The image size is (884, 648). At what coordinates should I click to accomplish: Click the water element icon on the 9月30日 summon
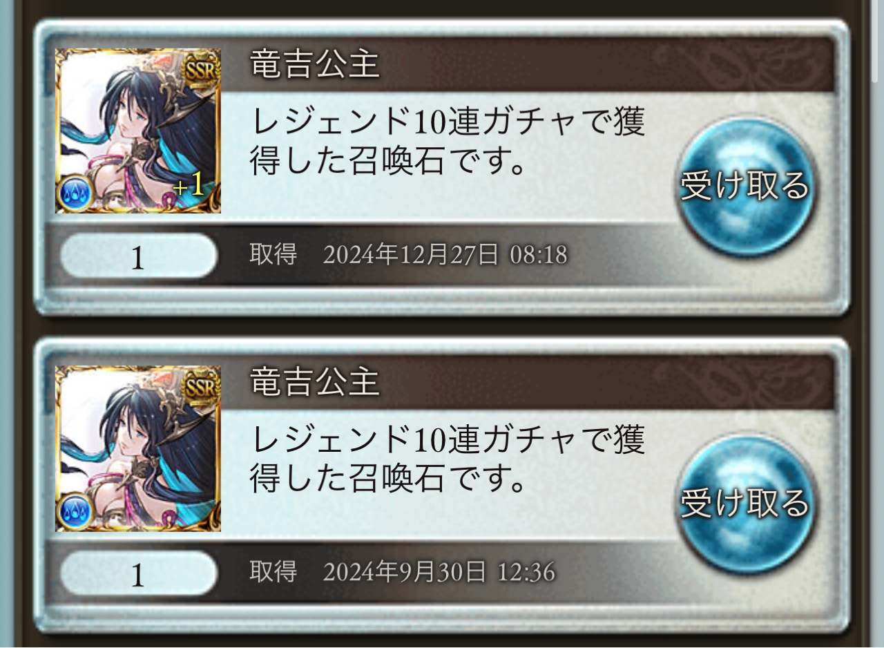click(75, 512)
